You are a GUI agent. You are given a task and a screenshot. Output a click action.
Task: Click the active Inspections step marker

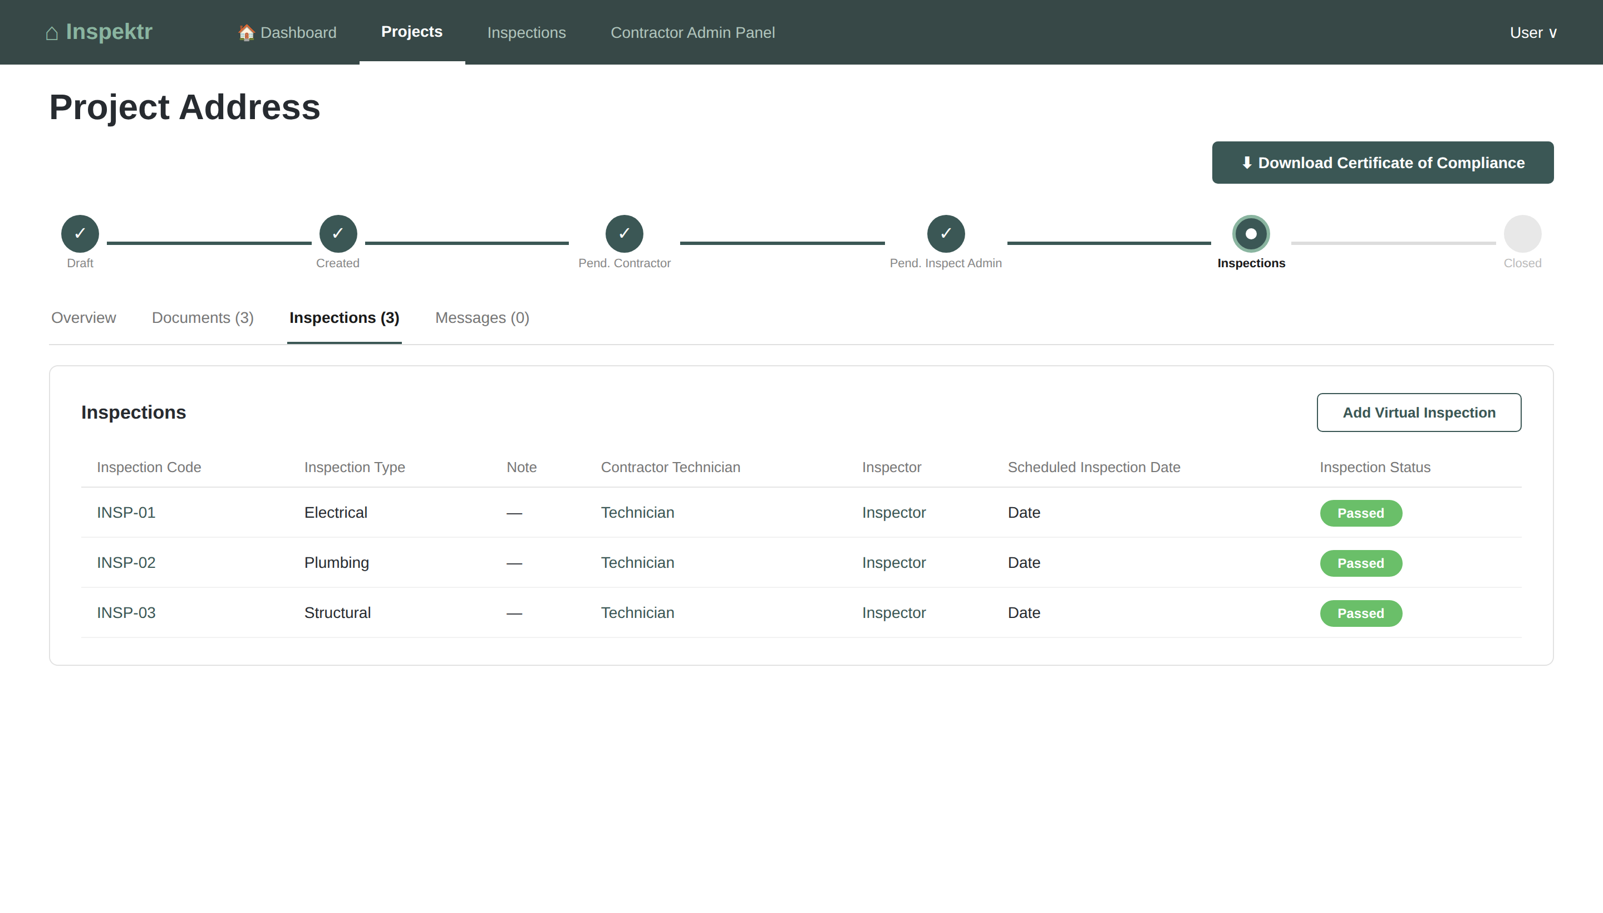[1251, 234]
